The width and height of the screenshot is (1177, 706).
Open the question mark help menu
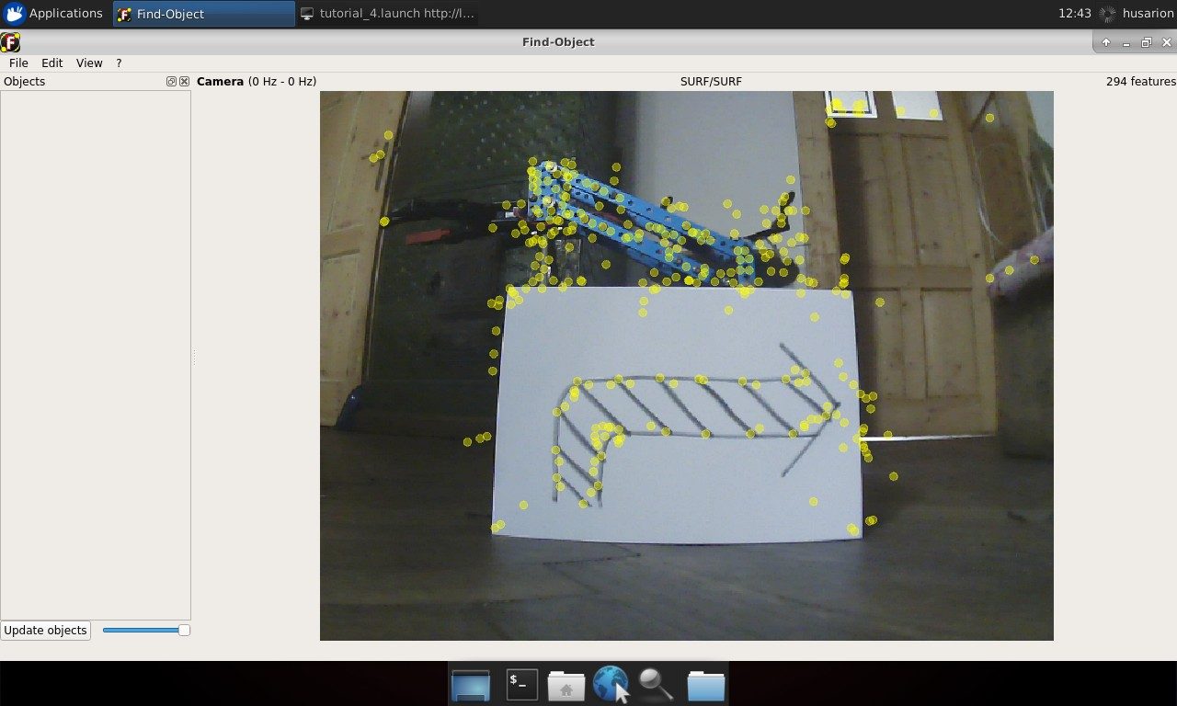(x=119, y=63)
